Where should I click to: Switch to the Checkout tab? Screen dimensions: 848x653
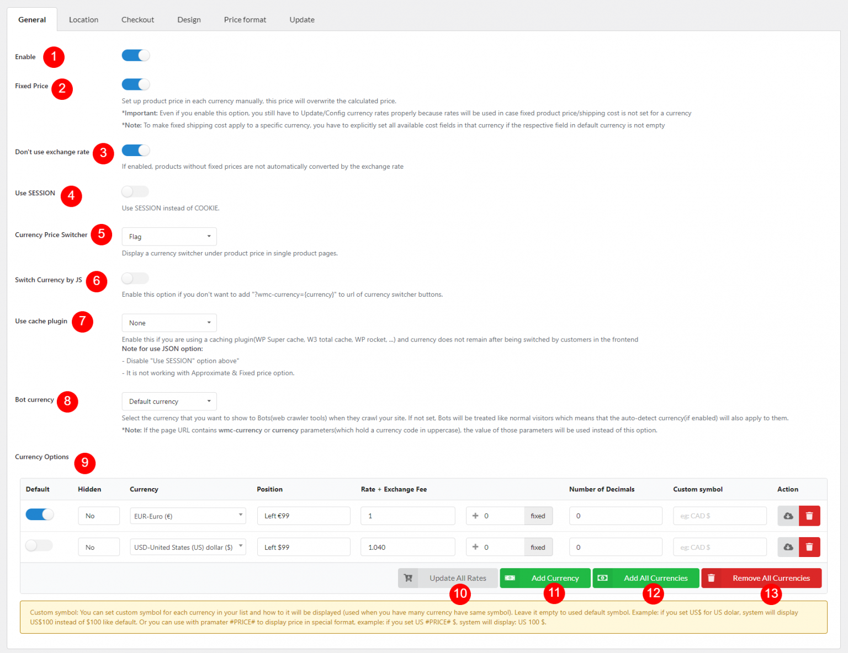(137, 20)
